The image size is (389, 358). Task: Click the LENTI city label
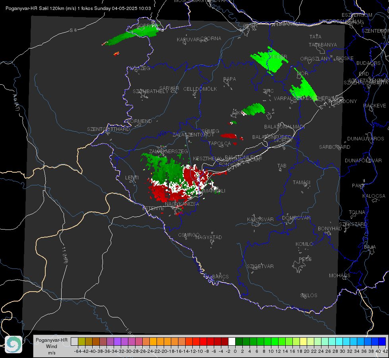[x=132, y=178]
